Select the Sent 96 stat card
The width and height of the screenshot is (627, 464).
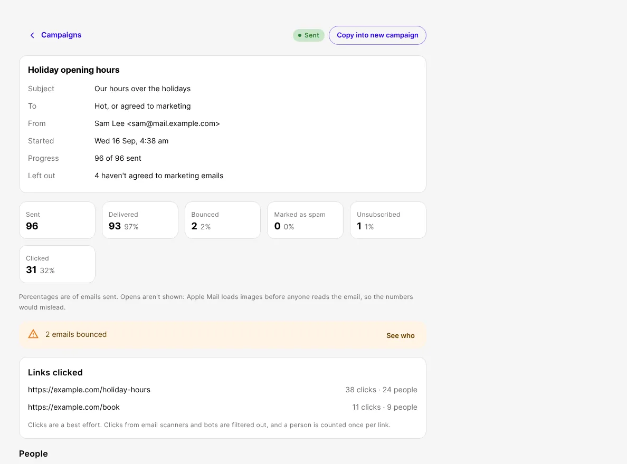(x=57, y=220)
